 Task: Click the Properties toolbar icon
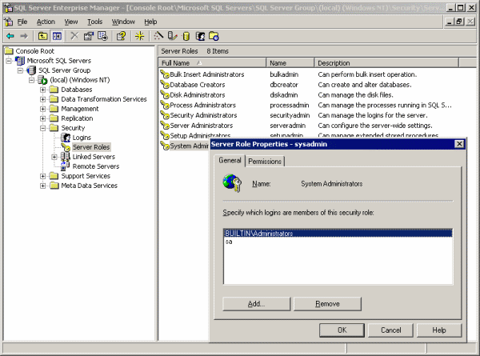click(89, 36)
